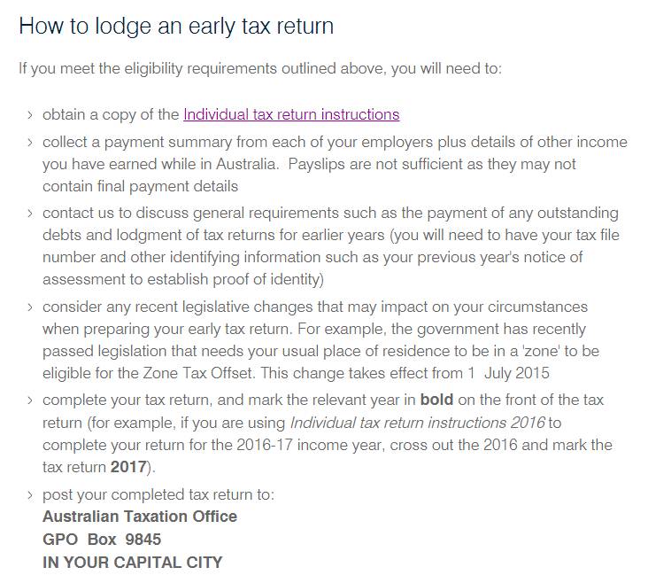This screenshot has width=648, height=583.
Task: Click the bold text Australian Taxation Office
Action: (140, 517)
